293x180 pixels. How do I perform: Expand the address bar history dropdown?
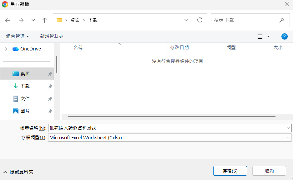(x=186, y=20)
